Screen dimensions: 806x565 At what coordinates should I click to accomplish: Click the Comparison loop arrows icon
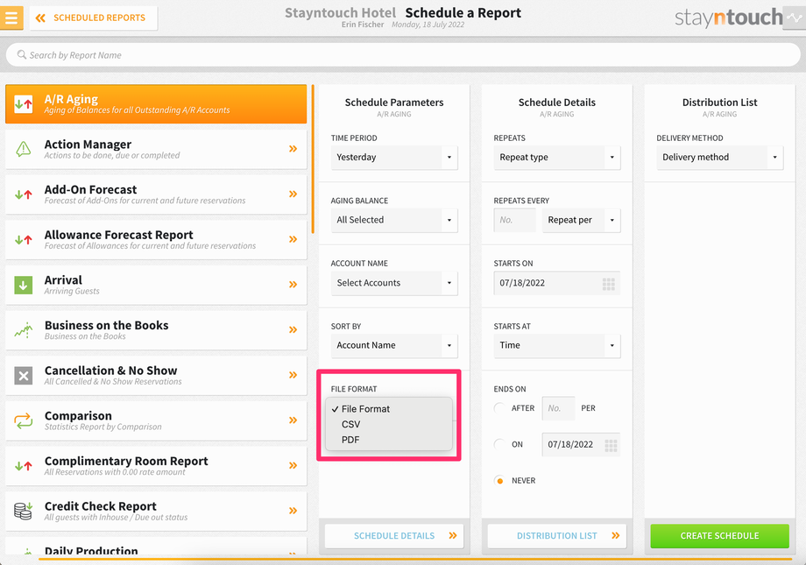point(23,420)
